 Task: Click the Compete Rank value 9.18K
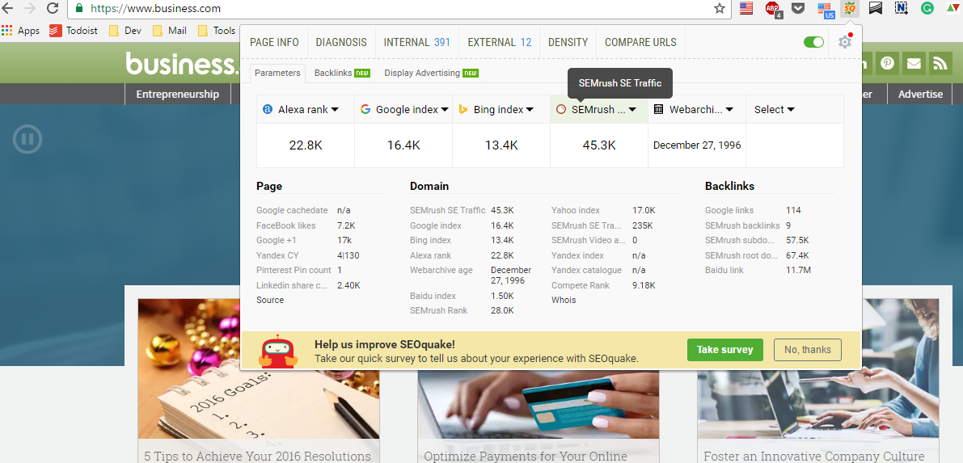coord(644,285)
